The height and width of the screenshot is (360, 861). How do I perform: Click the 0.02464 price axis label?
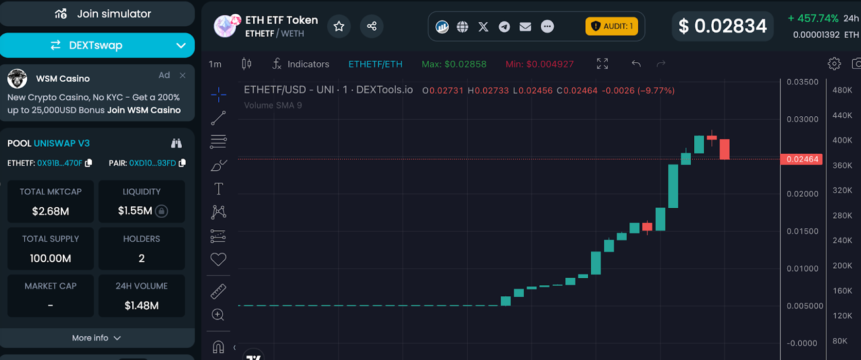coord(802,159)
